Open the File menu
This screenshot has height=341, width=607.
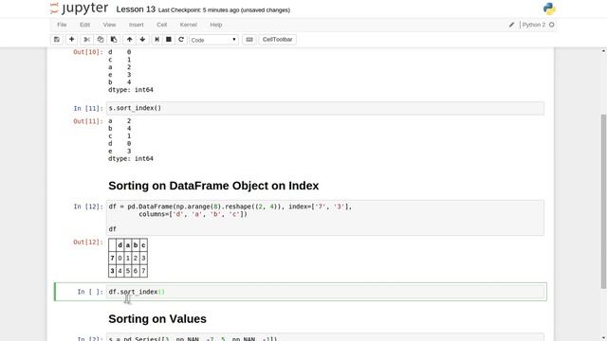pos(62,25)
